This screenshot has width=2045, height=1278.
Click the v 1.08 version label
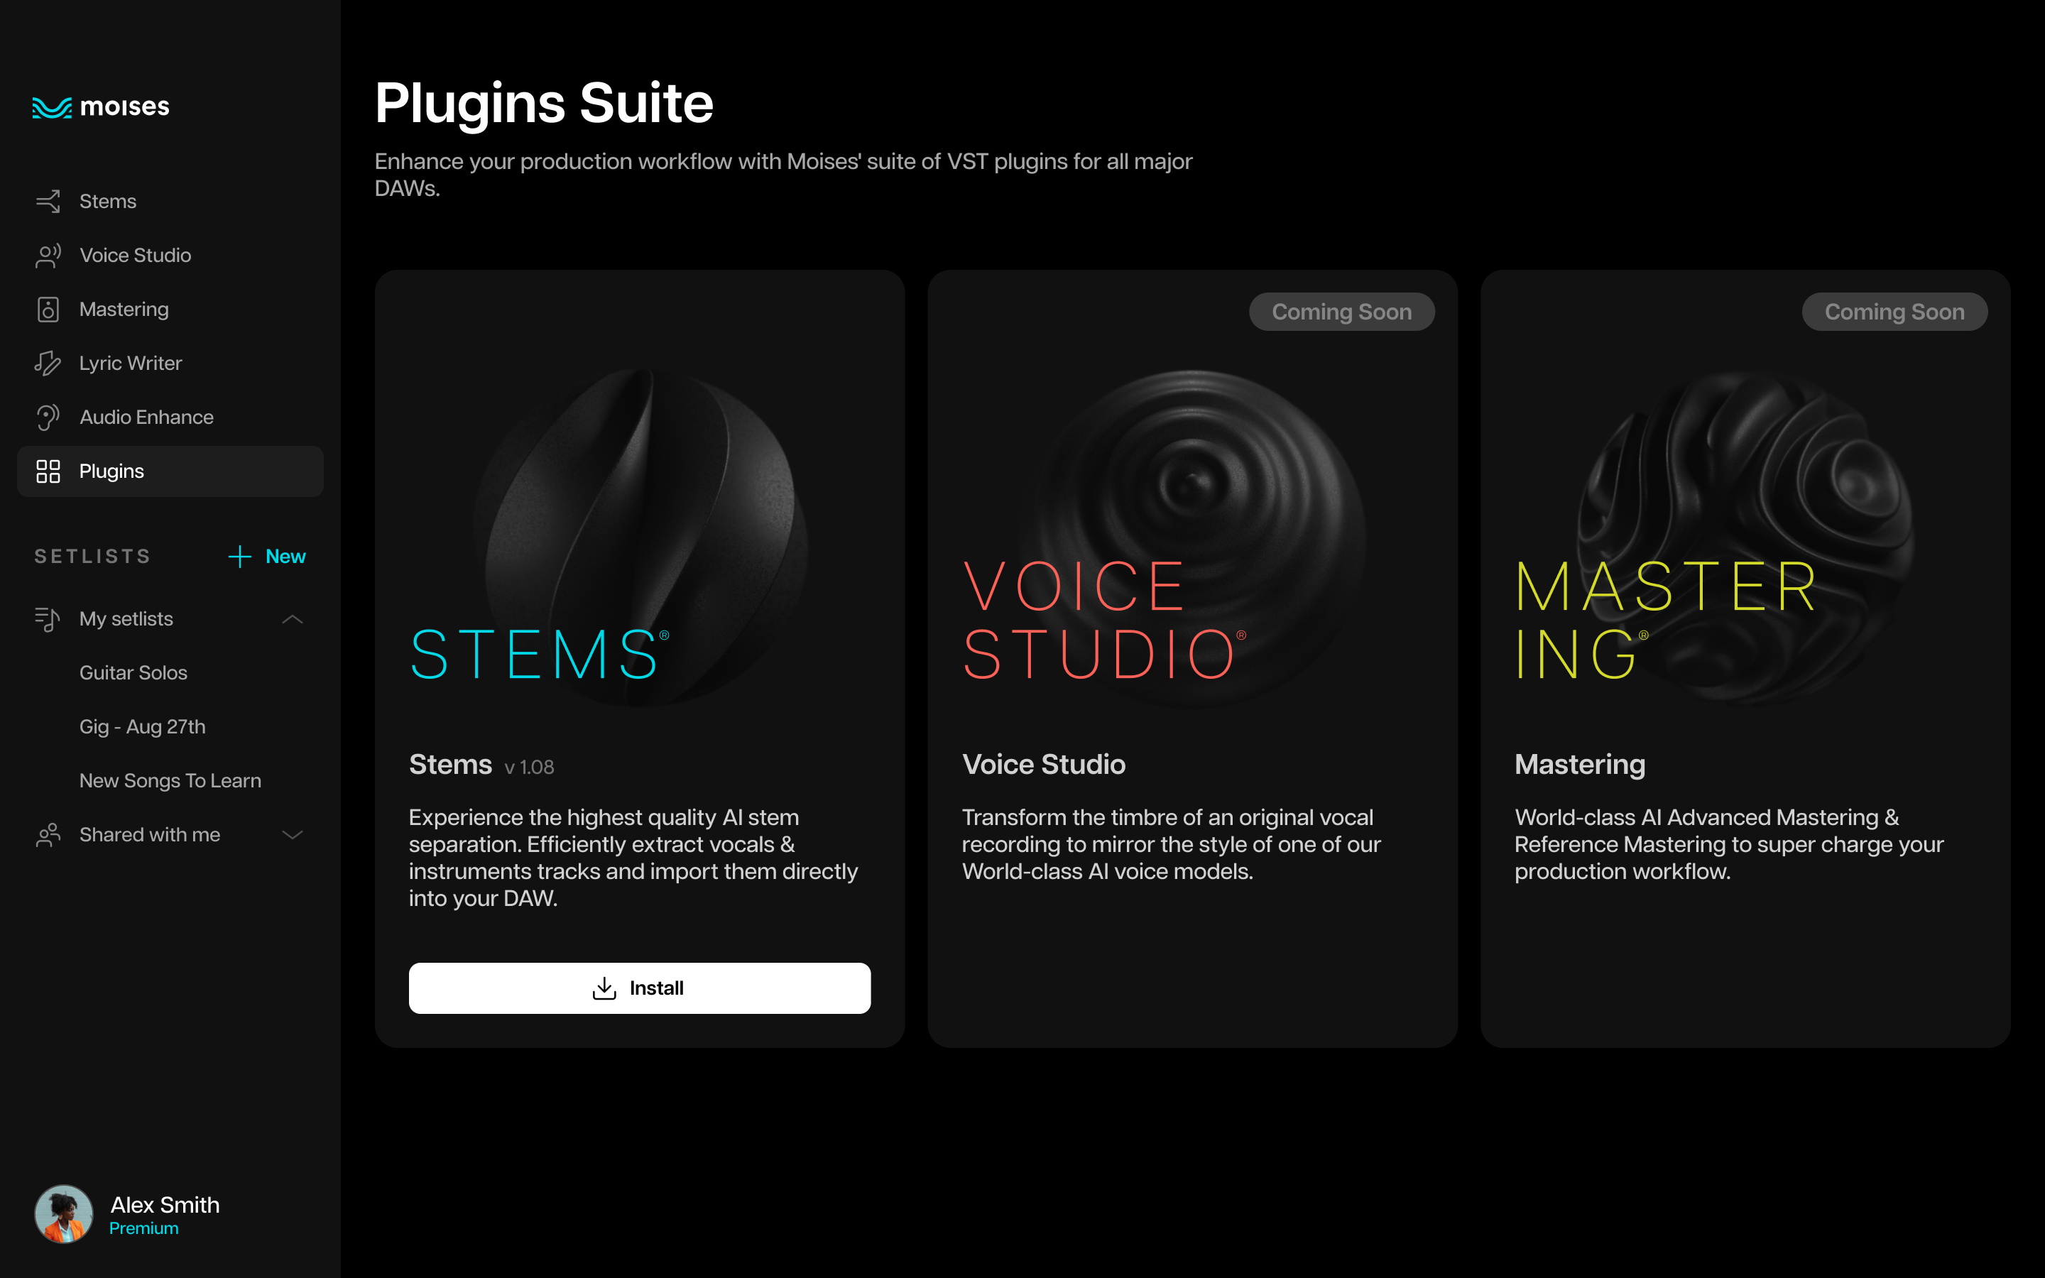pos(529,768)
